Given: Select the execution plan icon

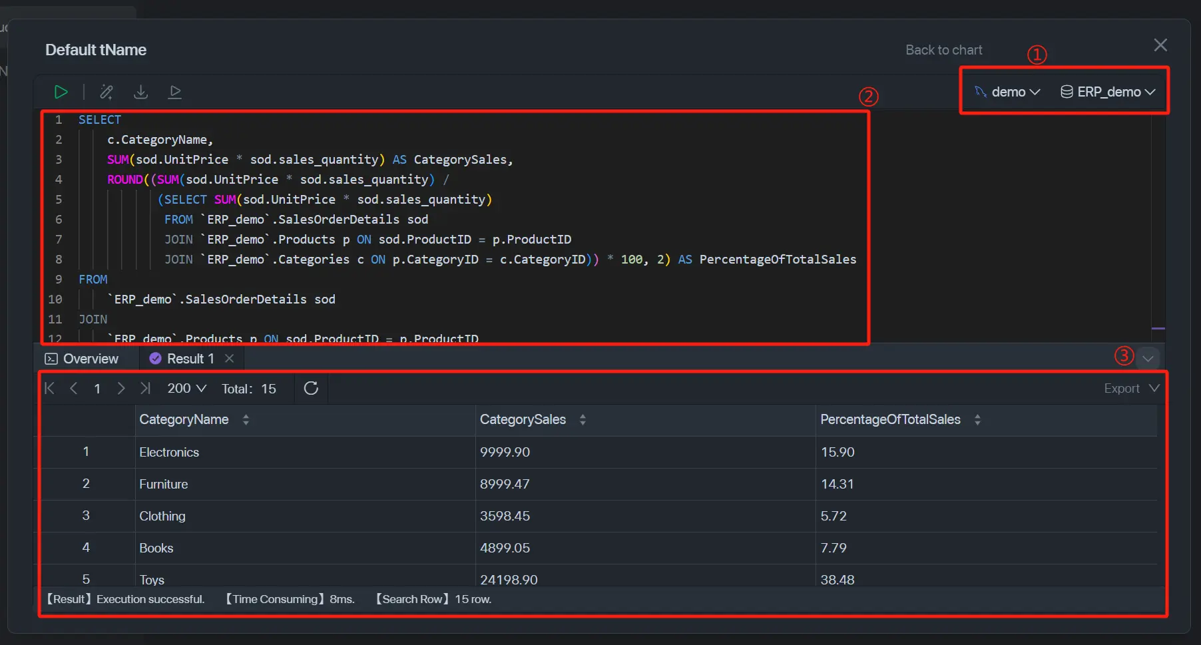Looking at the screenshot, I should click(x=175, y=92).
